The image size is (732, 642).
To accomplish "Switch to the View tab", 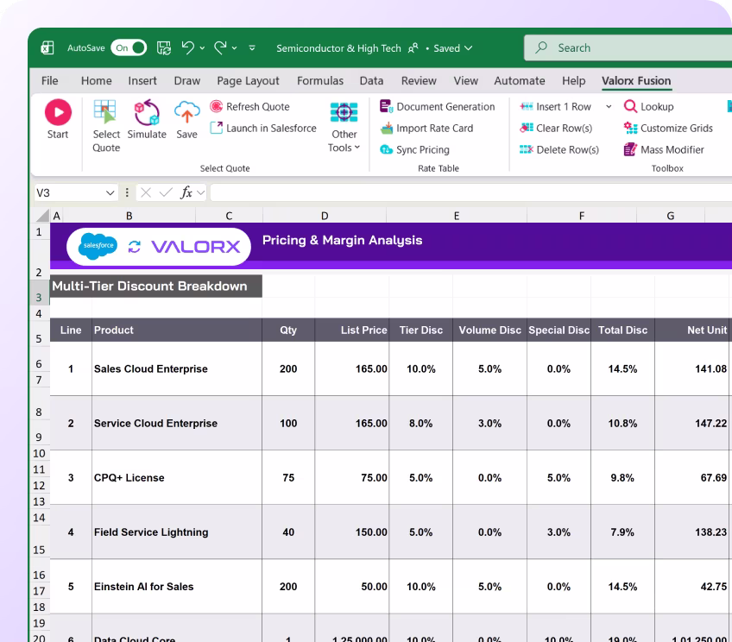I will coord(466,81).
